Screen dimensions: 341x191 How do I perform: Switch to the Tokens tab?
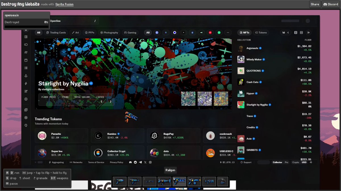(x=261, y=33)
